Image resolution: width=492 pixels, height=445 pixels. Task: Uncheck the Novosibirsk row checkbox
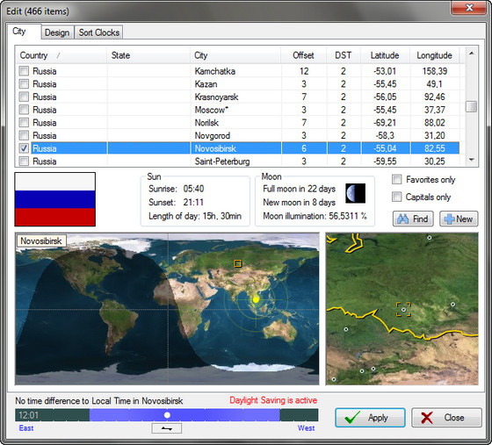coord(24,148)
